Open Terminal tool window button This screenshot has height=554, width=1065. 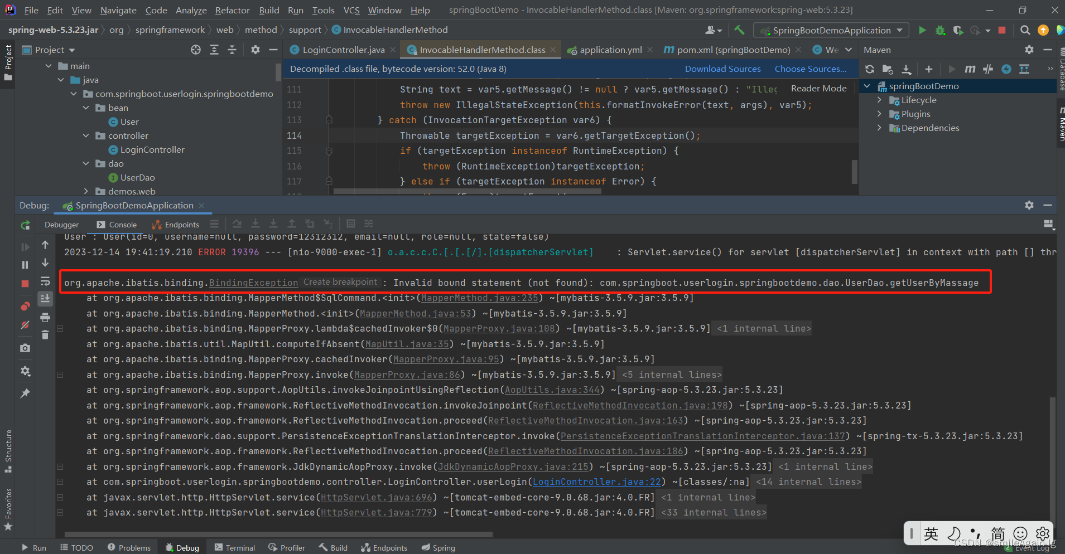tap(235, 548)
